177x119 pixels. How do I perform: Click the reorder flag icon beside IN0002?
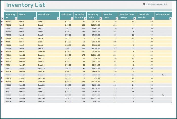[x=2, y=25]
